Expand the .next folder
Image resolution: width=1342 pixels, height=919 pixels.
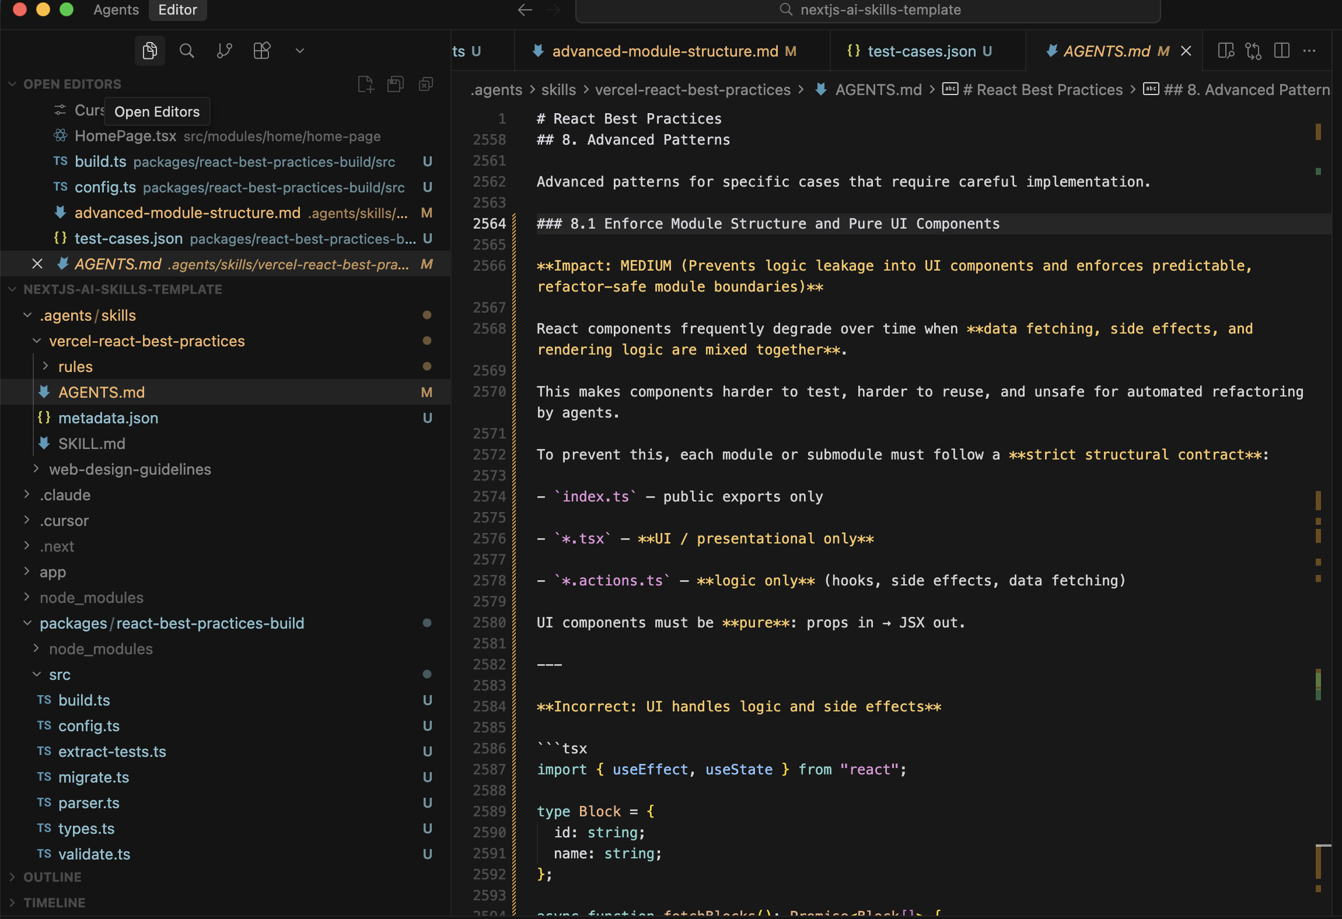pyautogui.click(x=27, y=546)
